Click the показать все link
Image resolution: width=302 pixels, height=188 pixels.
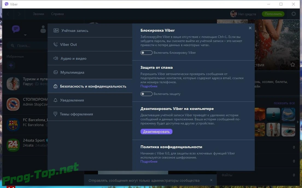coord(284,103)
